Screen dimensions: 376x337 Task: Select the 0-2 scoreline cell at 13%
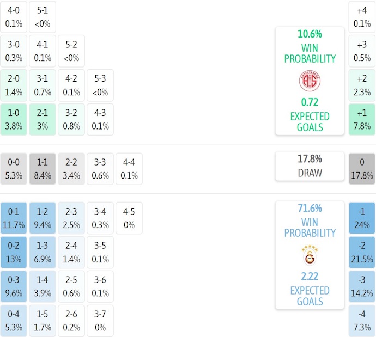coord(14,252)
